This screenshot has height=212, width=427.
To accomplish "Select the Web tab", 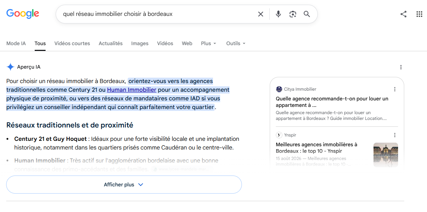I will (x=187, y=44).
